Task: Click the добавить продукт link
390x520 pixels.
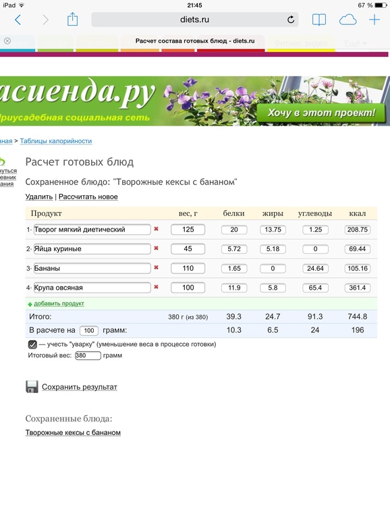Action: click(59, 303)
